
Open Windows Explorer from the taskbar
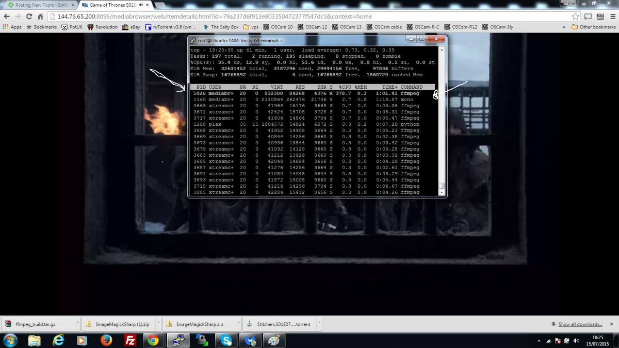coord(34,340)
